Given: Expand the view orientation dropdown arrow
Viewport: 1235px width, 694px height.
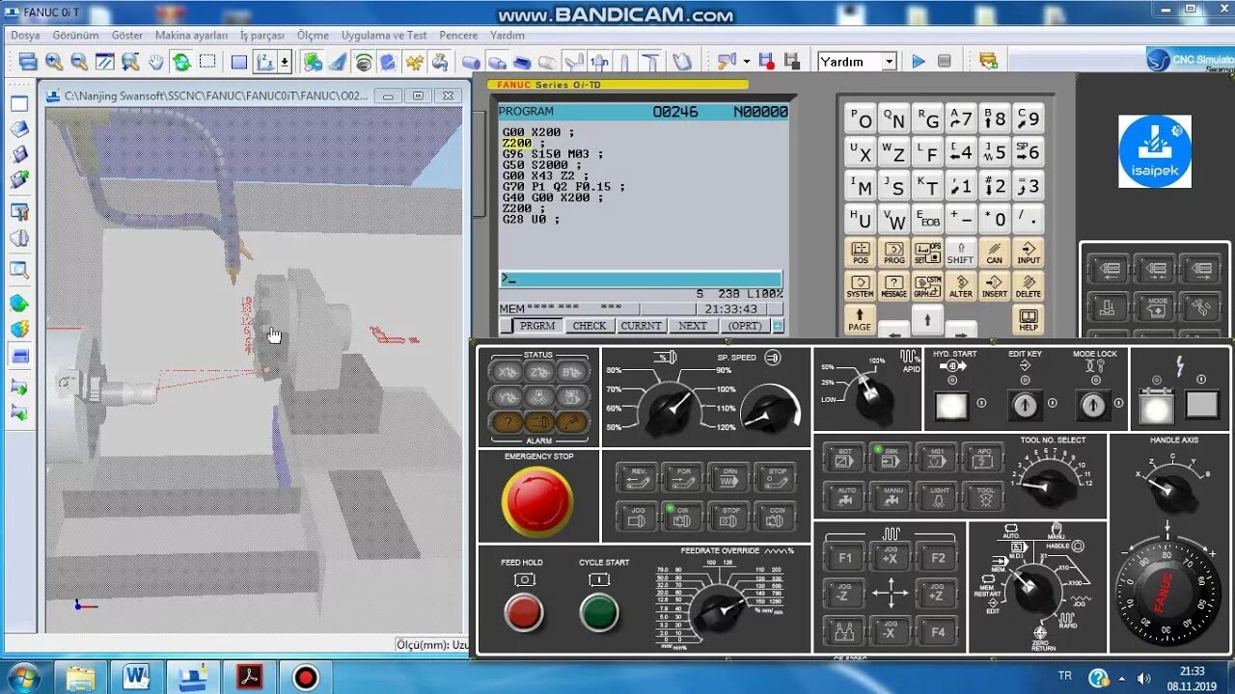Looking at the screenshot, I should click(285, 62).
